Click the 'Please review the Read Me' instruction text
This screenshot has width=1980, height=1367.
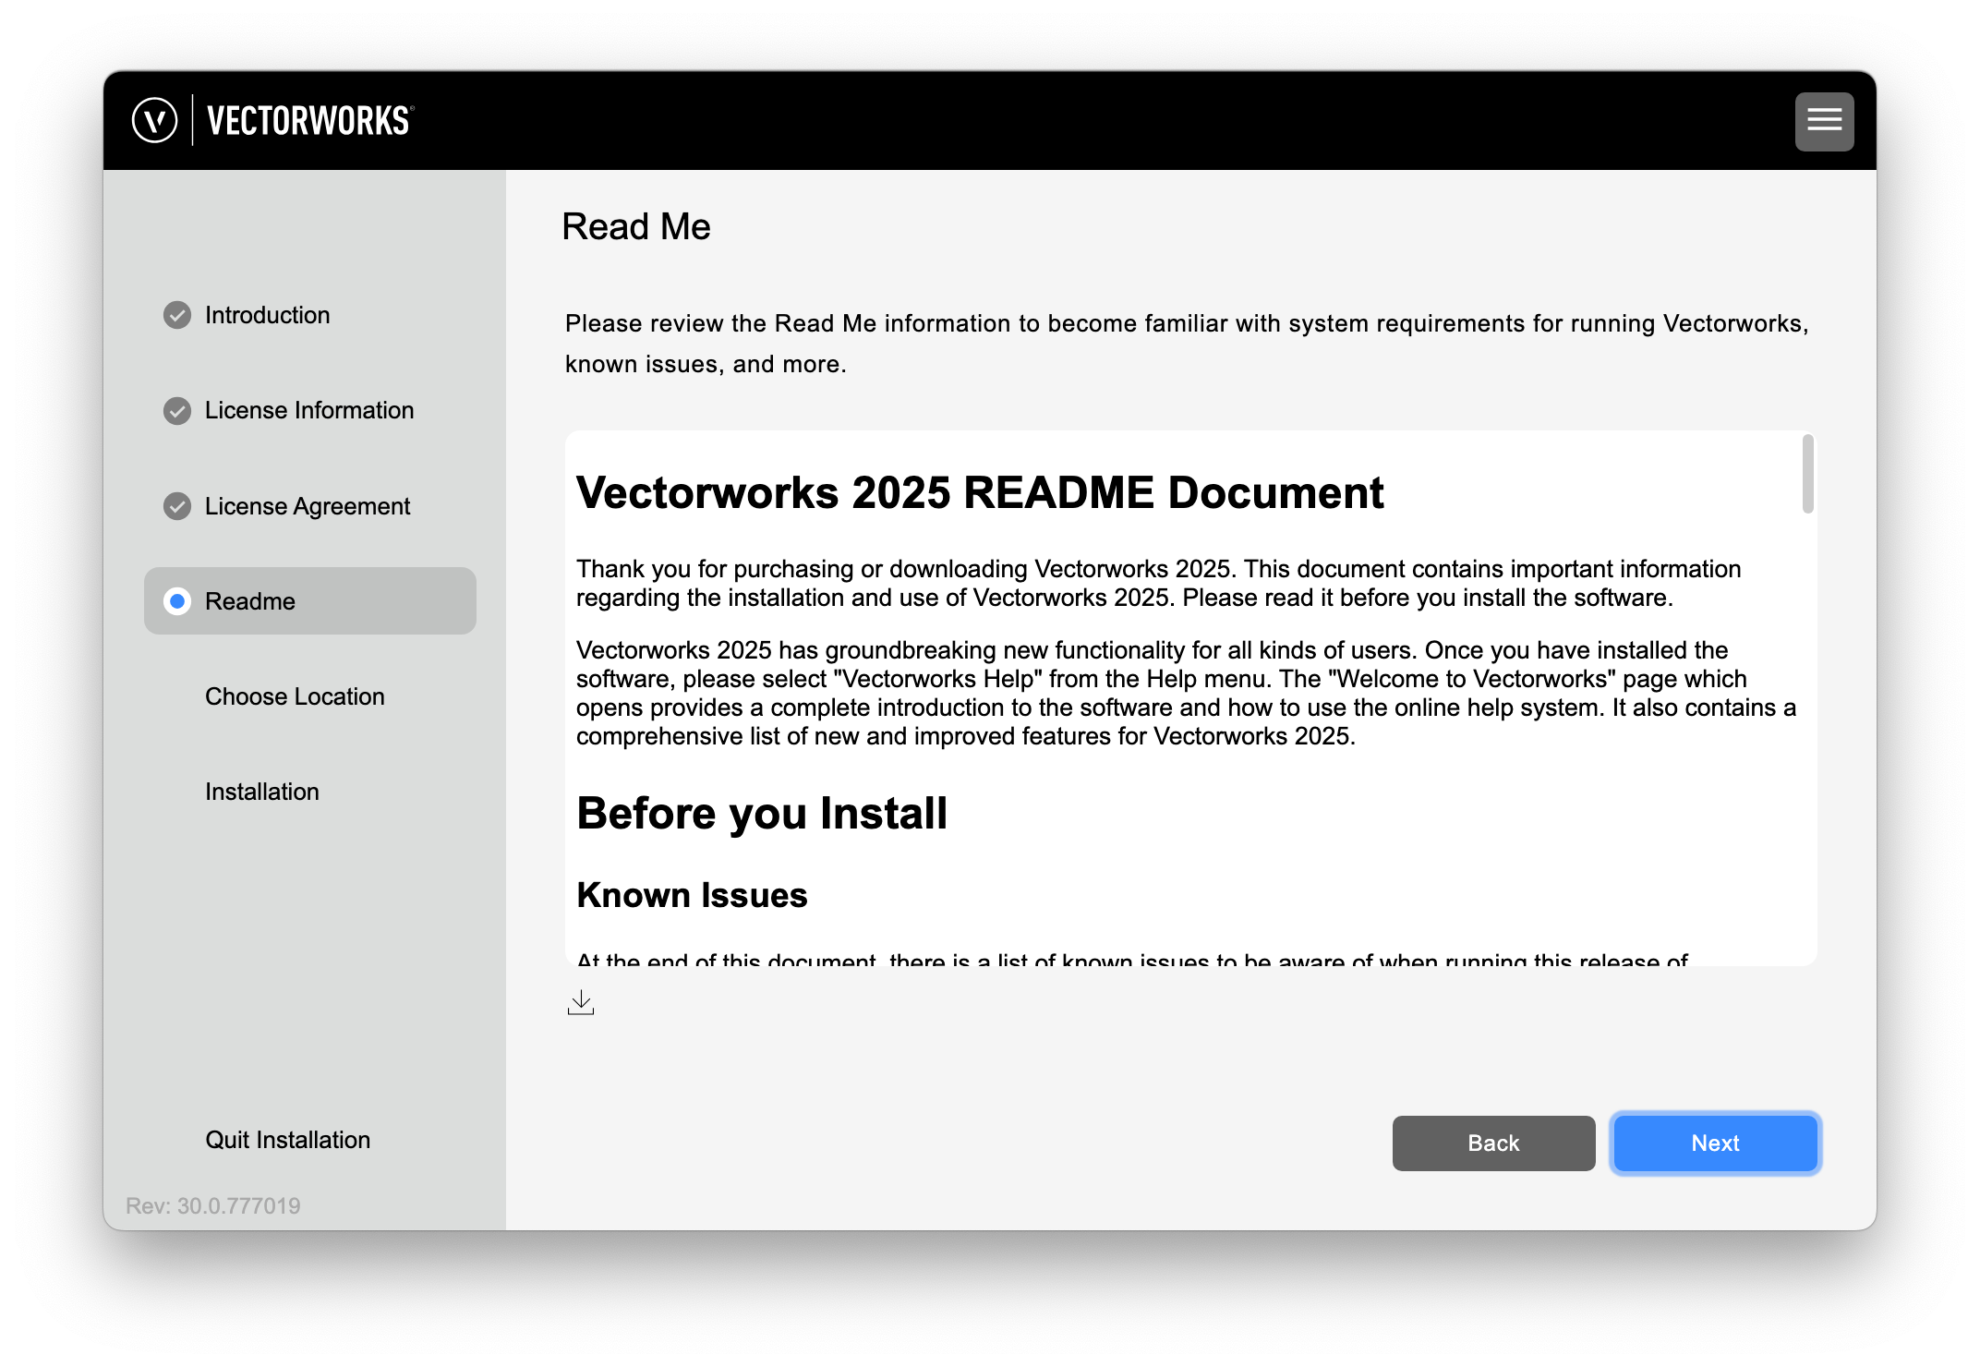coord(1187,344)
